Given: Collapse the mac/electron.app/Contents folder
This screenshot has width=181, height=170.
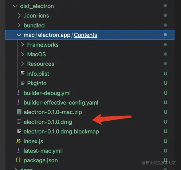Looking at the screenshot, I should (x=19, y=35).
